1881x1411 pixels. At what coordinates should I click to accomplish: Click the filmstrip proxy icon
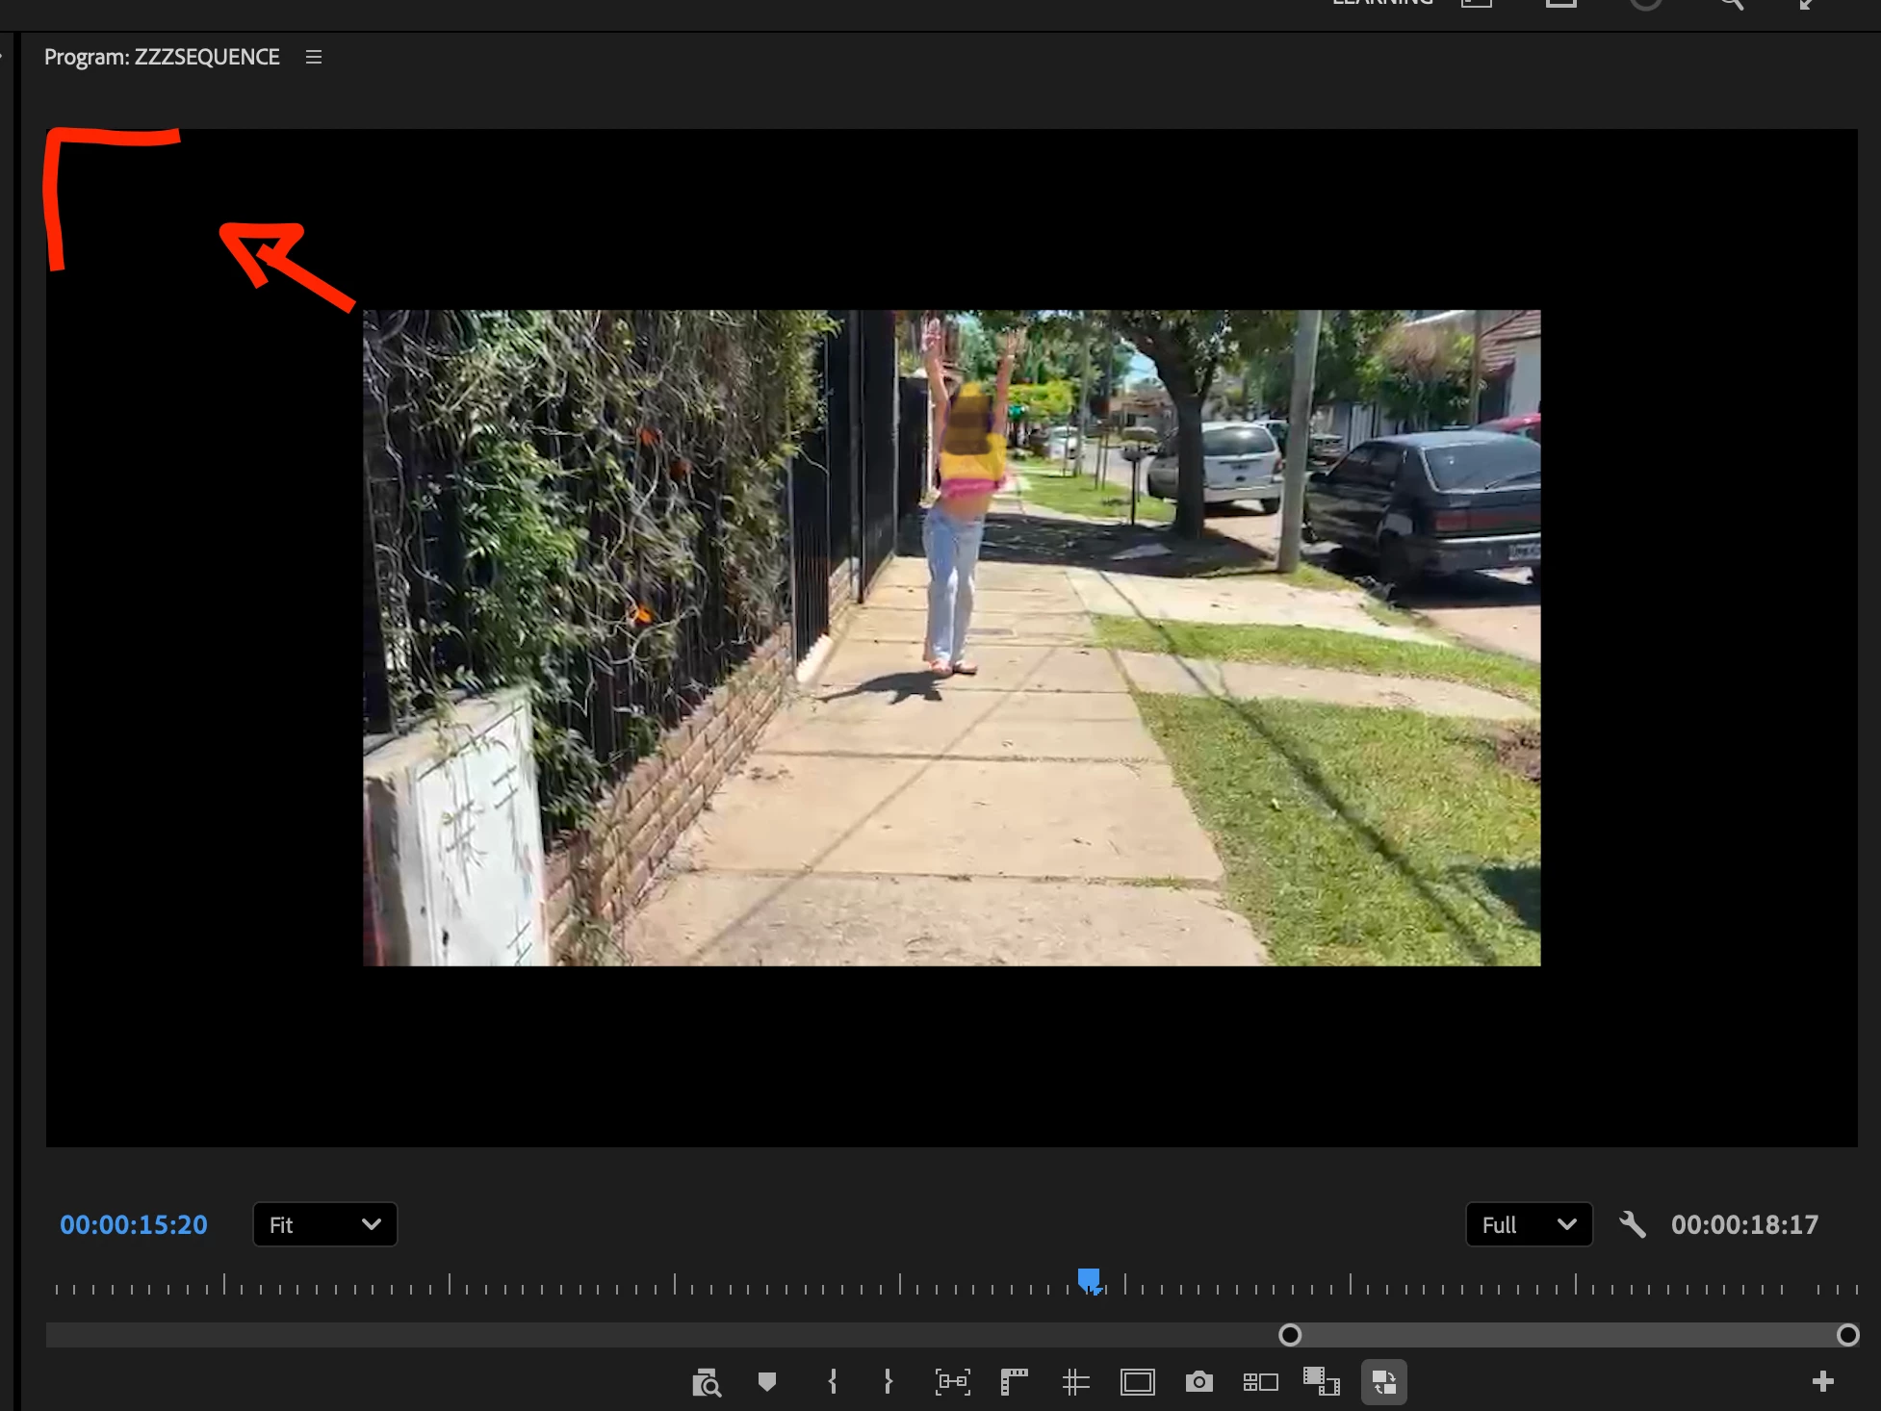coord(1322,1382)
